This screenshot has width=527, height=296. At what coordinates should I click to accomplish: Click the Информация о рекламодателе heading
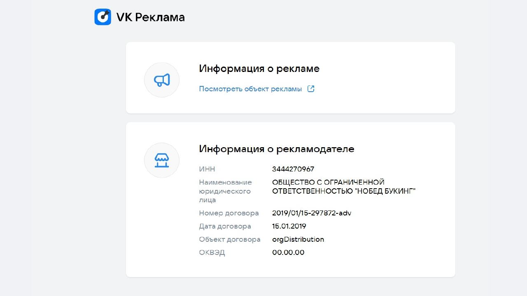277,149
